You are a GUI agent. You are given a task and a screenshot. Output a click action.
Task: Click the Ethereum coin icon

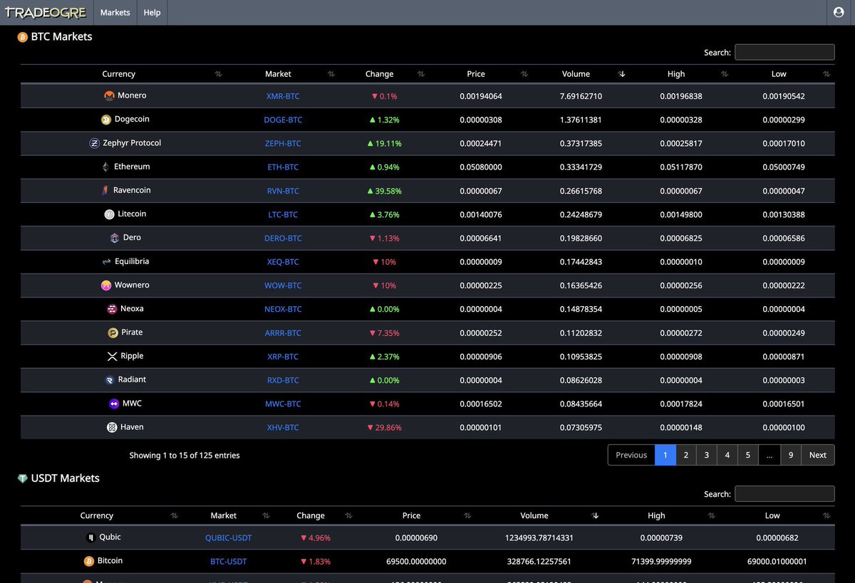[105, 167]
